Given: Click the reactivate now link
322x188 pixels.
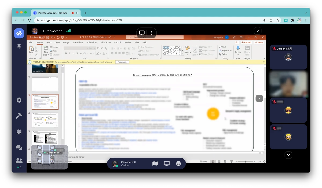Looking at the screenshot, I should [84, 62].
